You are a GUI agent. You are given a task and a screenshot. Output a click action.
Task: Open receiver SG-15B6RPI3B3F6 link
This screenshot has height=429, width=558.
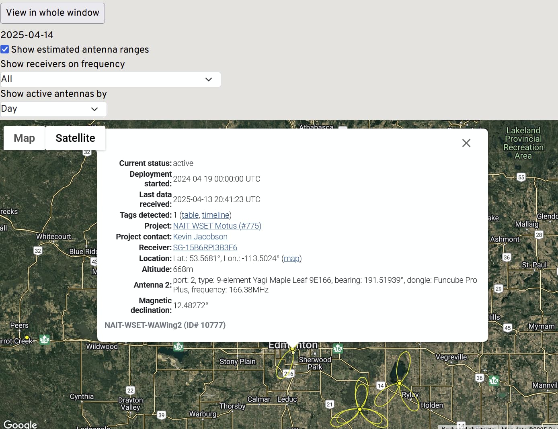(205, 247)
